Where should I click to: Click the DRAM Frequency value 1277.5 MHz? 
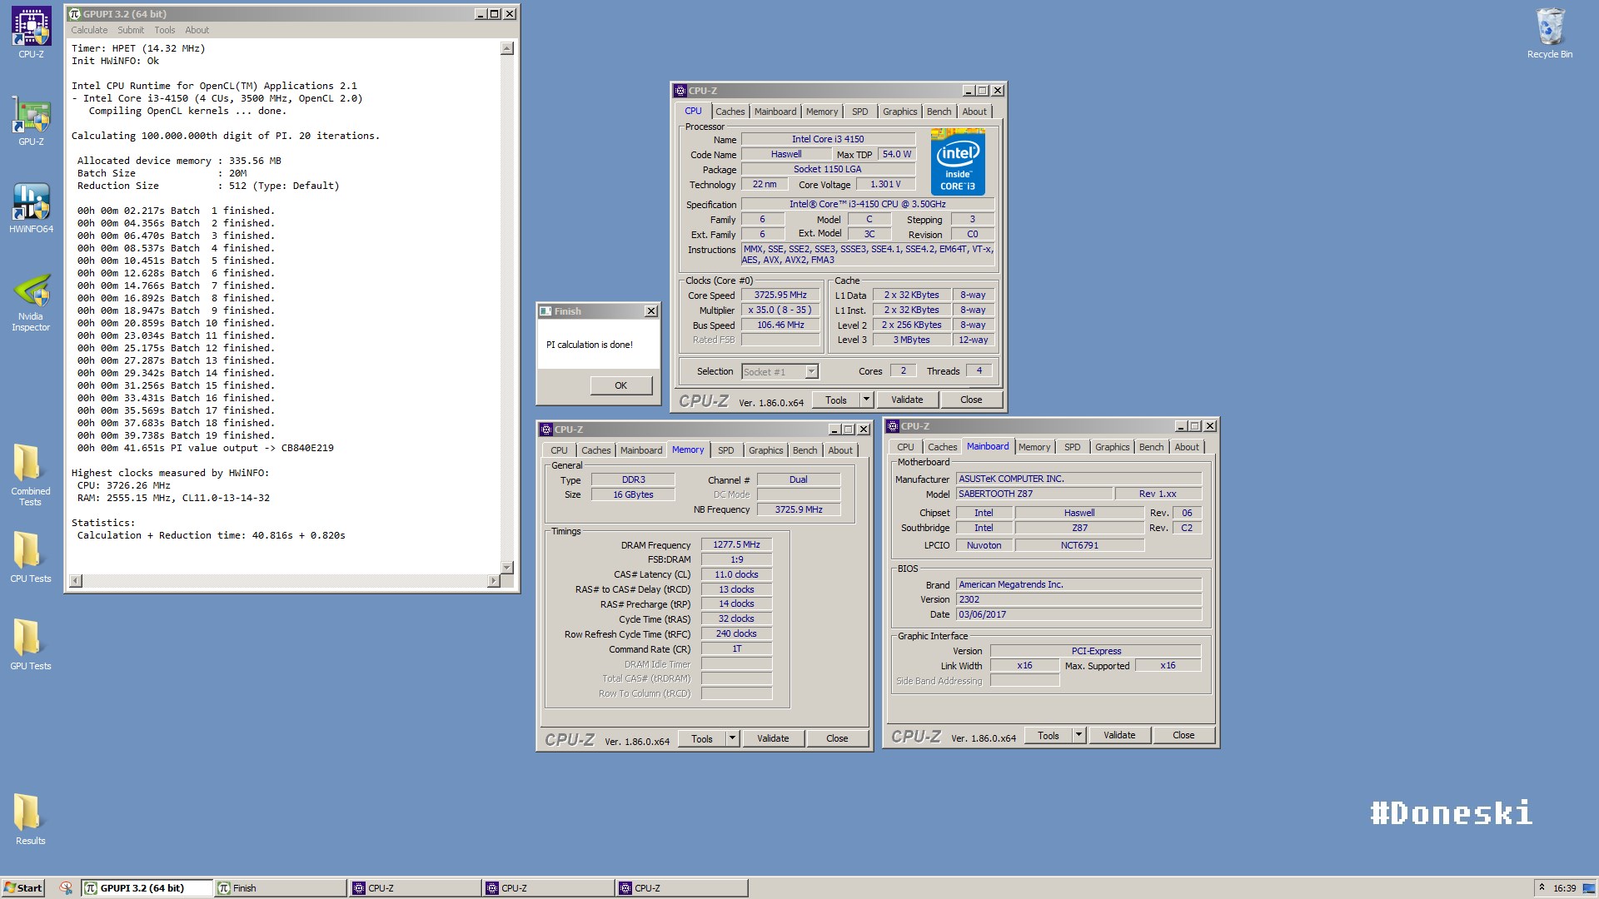(736, 544)
